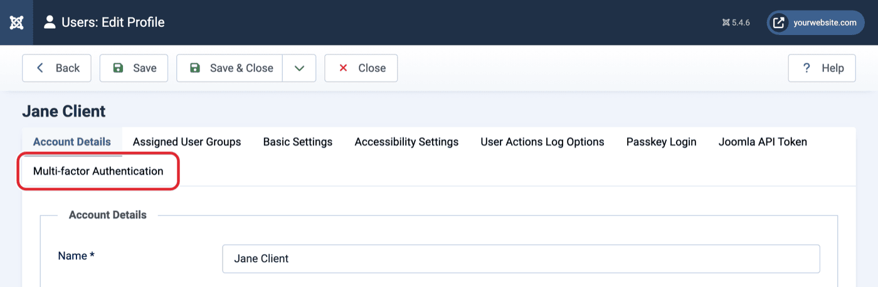The height and width of the screenshot is (287, 878).
Task: Save and close the profile
Action: coord(230,68)
